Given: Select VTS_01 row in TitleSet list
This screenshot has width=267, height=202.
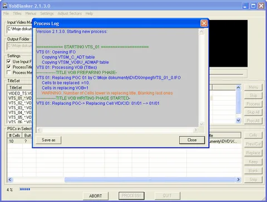Looking at the screenshot, I should click(x=20, y=98).
